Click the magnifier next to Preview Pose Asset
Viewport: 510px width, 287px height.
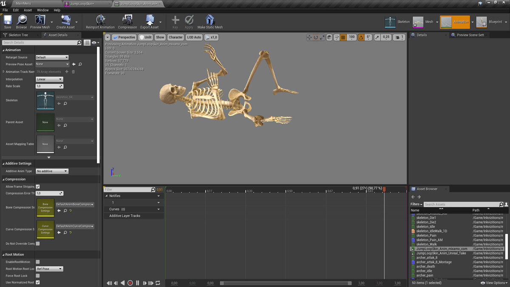point(80,64)
